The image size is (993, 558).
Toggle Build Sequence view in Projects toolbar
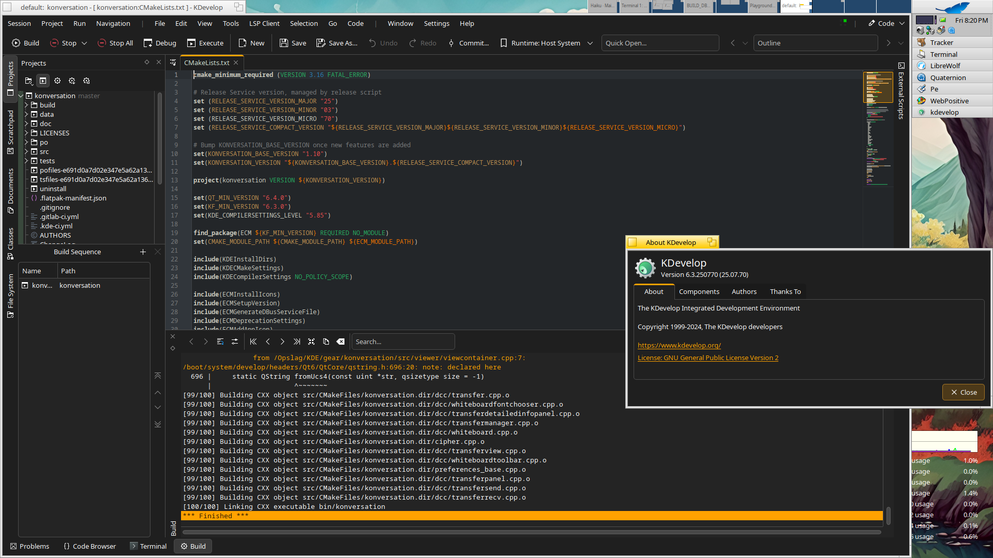click(x=43, y=81)
